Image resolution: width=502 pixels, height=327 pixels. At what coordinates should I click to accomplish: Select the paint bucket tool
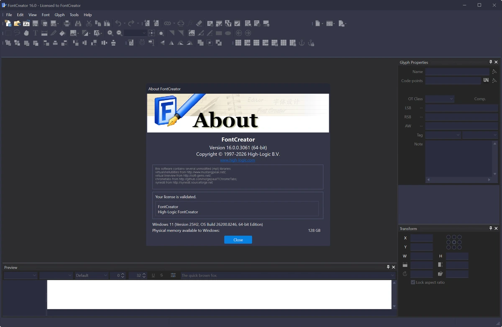[62, 33]
